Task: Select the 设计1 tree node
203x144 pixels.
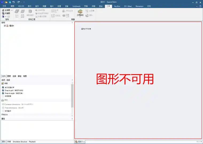Action: [x=12, y=26]
